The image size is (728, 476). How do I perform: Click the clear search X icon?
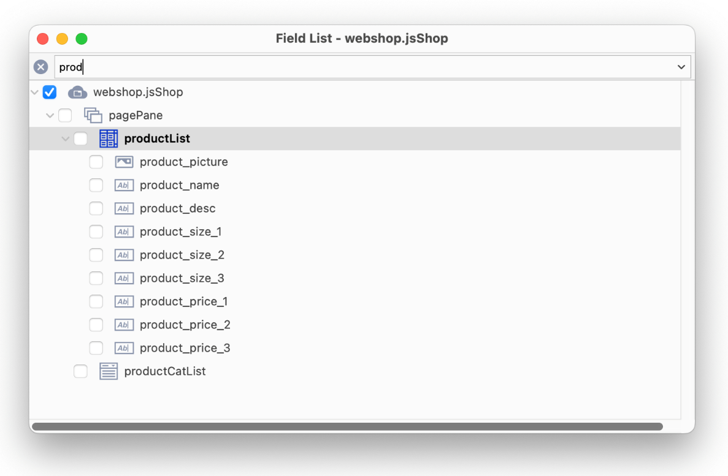[x=41, y=67]
